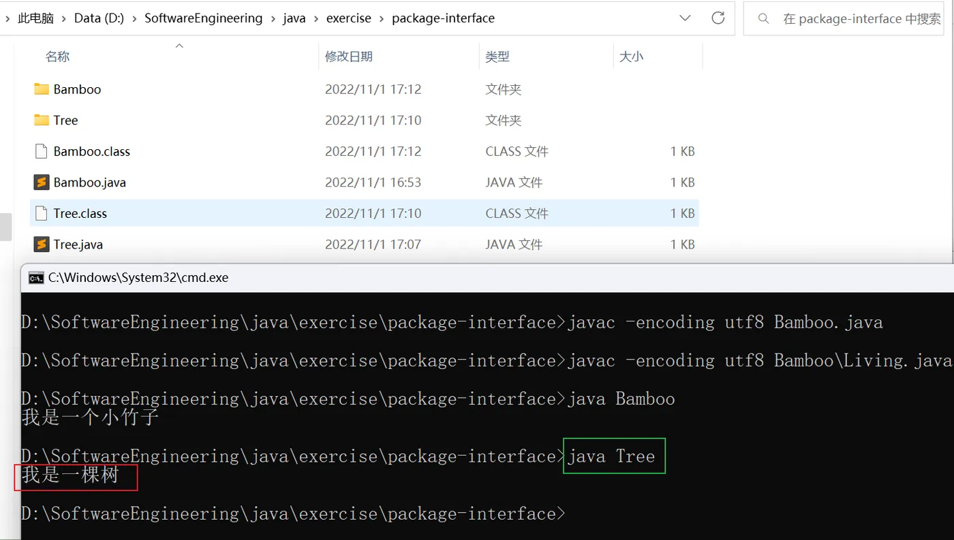Select the Bamboo.class file icon
This screenshot has width=954, height=540.
(42, 151)
